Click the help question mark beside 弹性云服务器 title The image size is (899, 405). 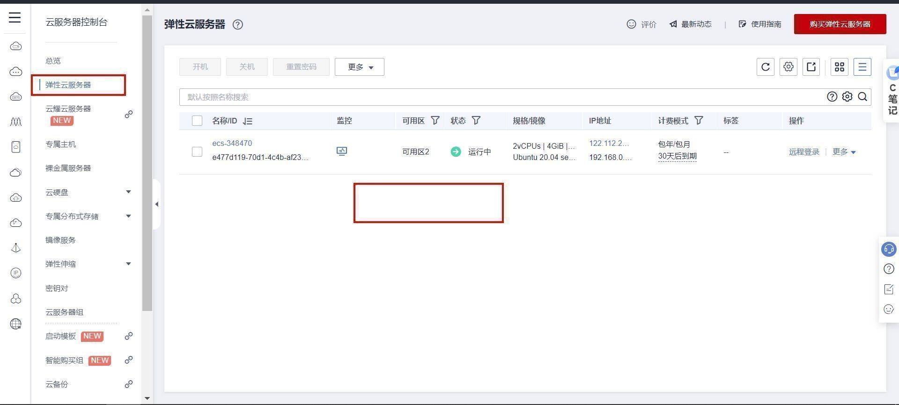click(238, 24)
